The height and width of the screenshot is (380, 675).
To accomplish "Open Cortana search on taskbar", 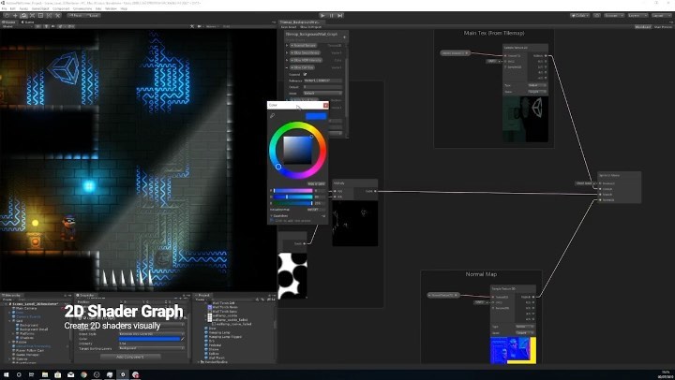I will click(x=19, y=374).
